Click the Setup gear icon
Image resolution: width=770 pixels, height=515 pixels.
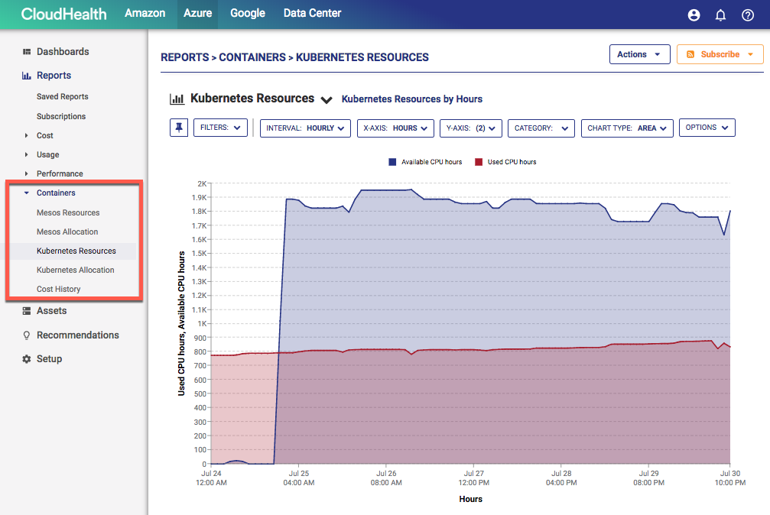[x=27, y=359]
